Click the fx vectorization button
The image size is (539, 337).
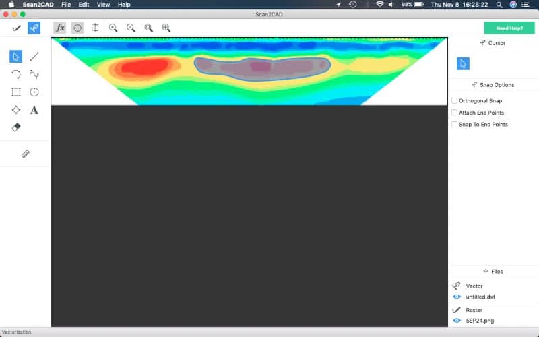pyautogui.click(x=60, y=28)
